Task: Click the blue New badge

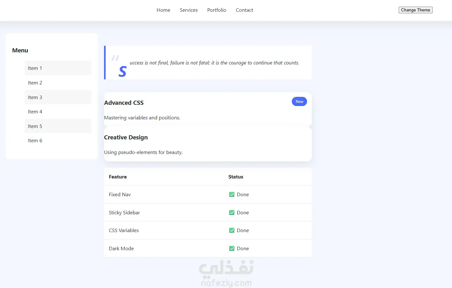Action: (299, 102)
